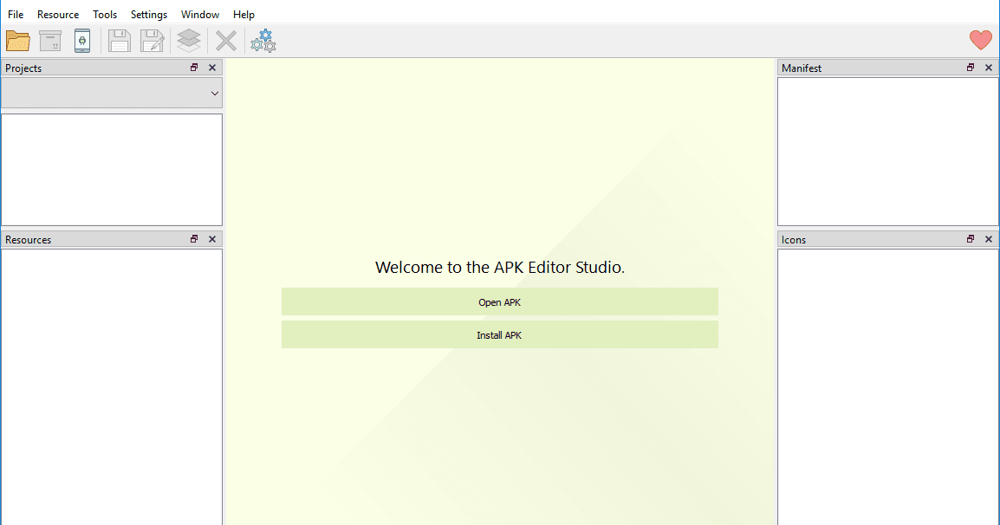This screenshot has width=1000, height=525.
Task: Close the Resources panel
Action: pos(212,239)
